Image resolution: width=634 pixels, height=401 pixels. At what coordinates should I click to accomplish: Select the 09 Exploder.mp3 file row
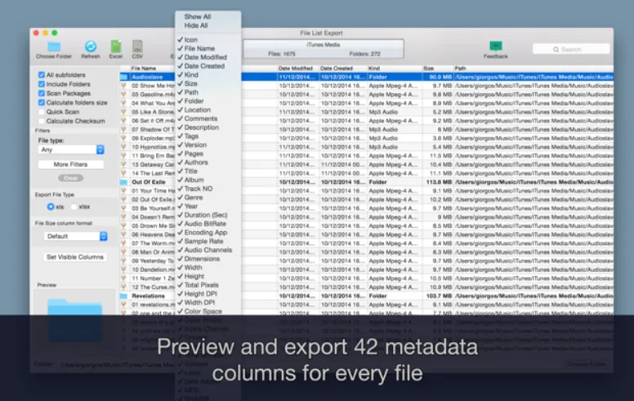point(366,138)
